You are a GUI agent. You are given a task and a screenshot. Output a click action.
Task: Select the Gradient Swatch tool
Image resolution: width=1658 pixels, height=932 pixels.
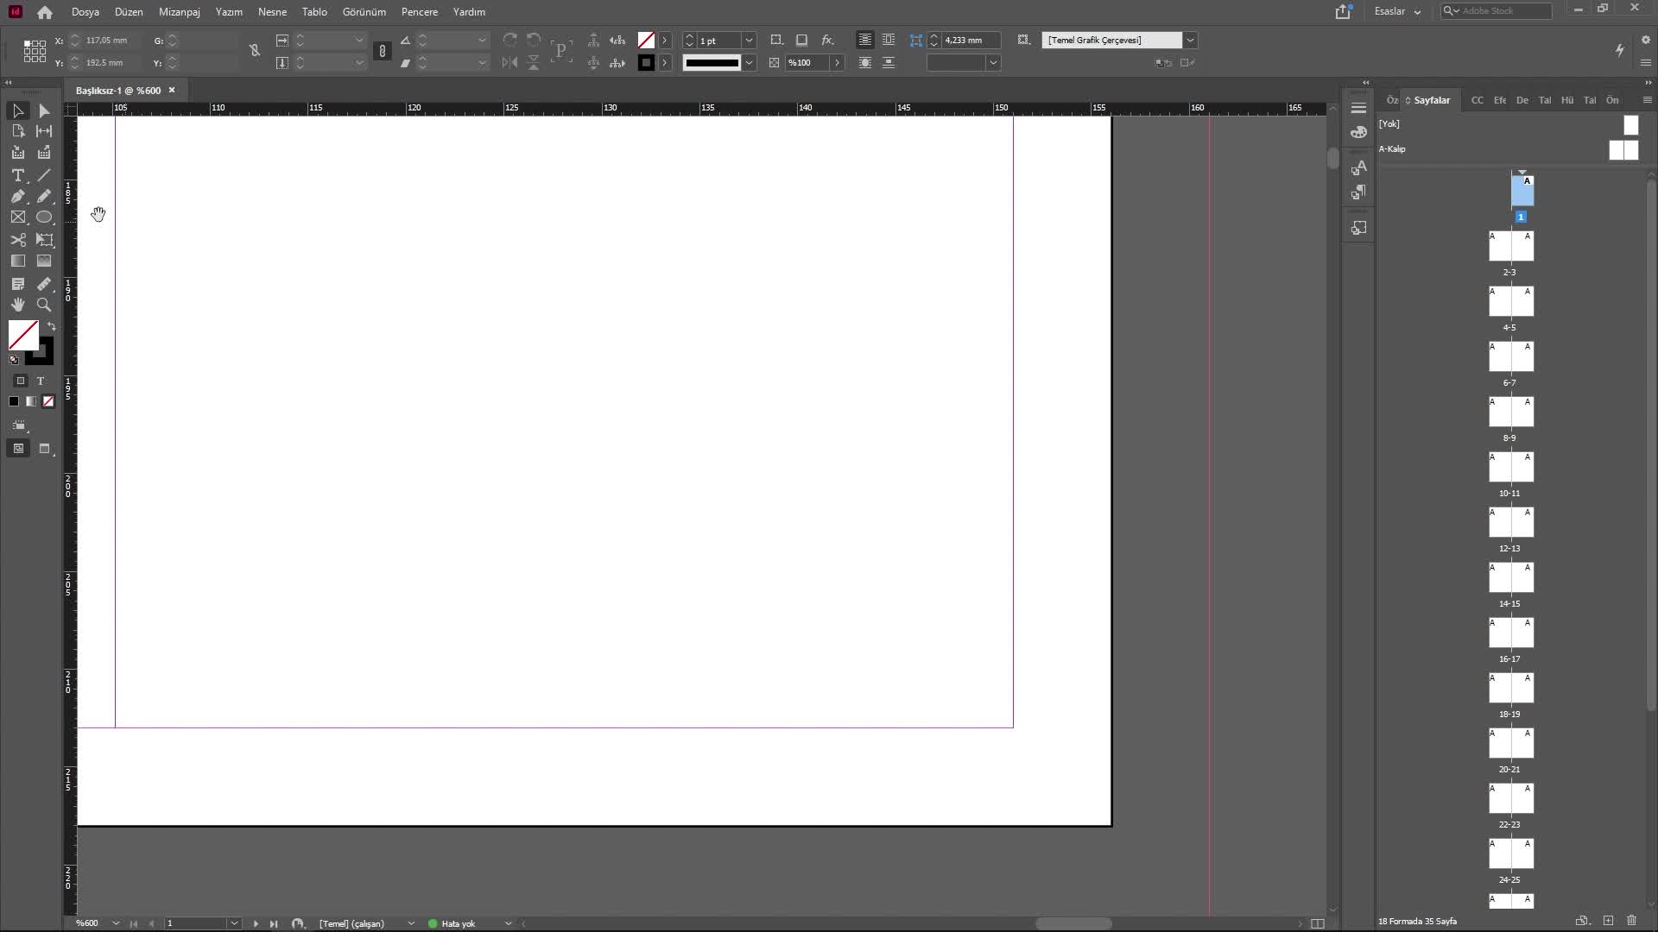coord(18,261)
